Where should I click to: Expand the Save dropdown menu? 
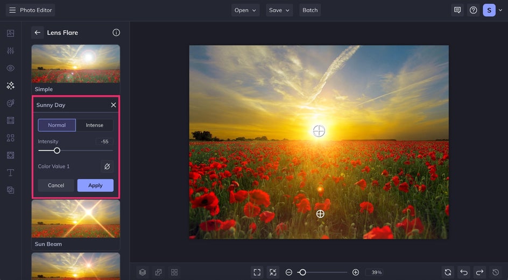click(279, 10)
